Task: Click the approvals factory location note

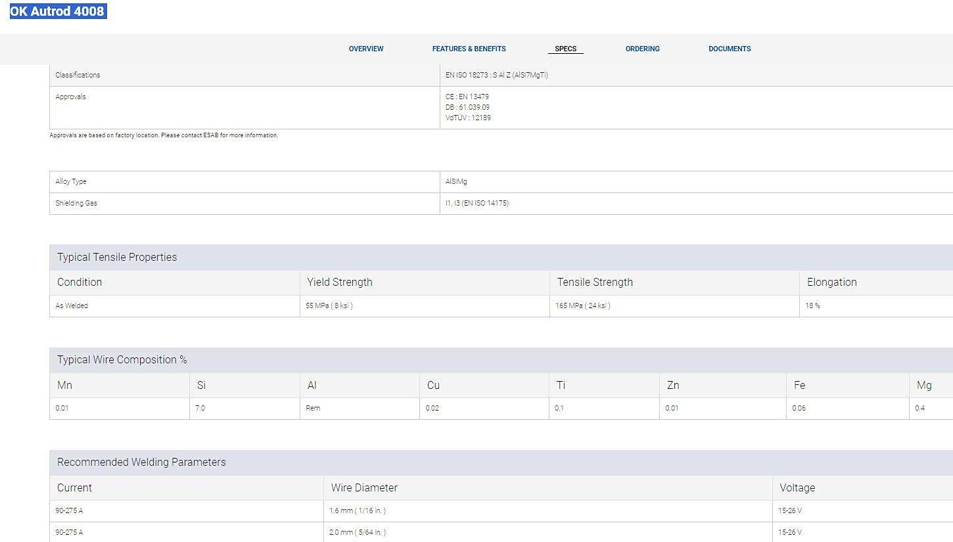Action: (x=164, y=135)
